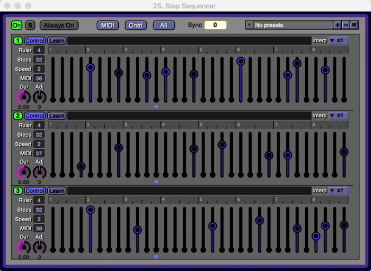Click the plus icon to add preset
The width and height of the screenshot is (371, 271).
pos(337,25)
